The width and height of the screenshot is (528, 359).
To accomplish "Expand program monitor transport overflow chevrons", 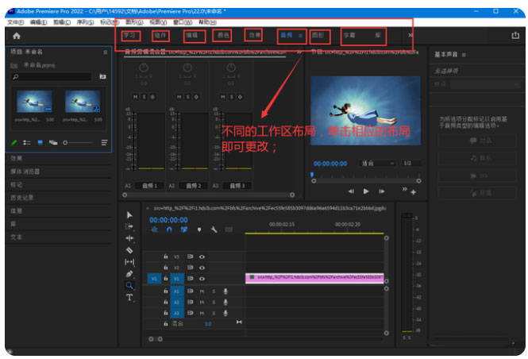I will pos(404,189).
